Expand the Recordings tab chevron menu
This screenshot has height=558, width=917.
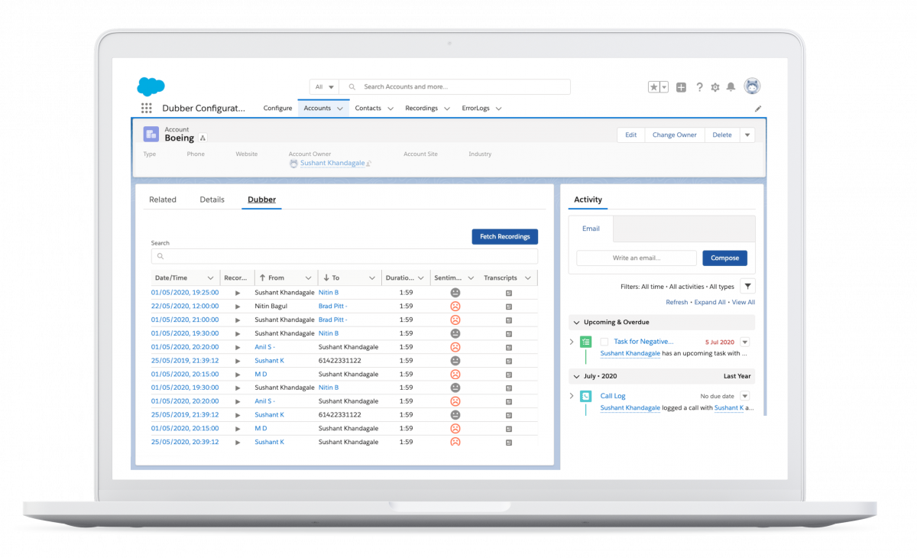[446, 109]
